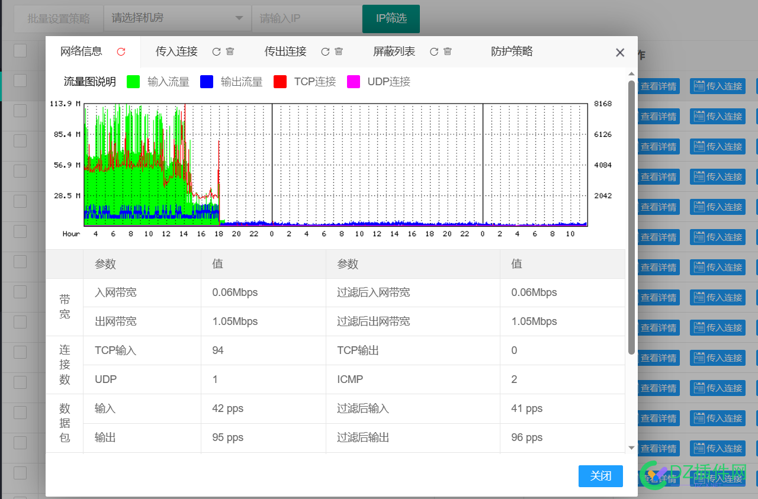Select the 1.05Mbps value beside 过滤后出网带宽
Screen dimensions: 758x499
[563, 321]
